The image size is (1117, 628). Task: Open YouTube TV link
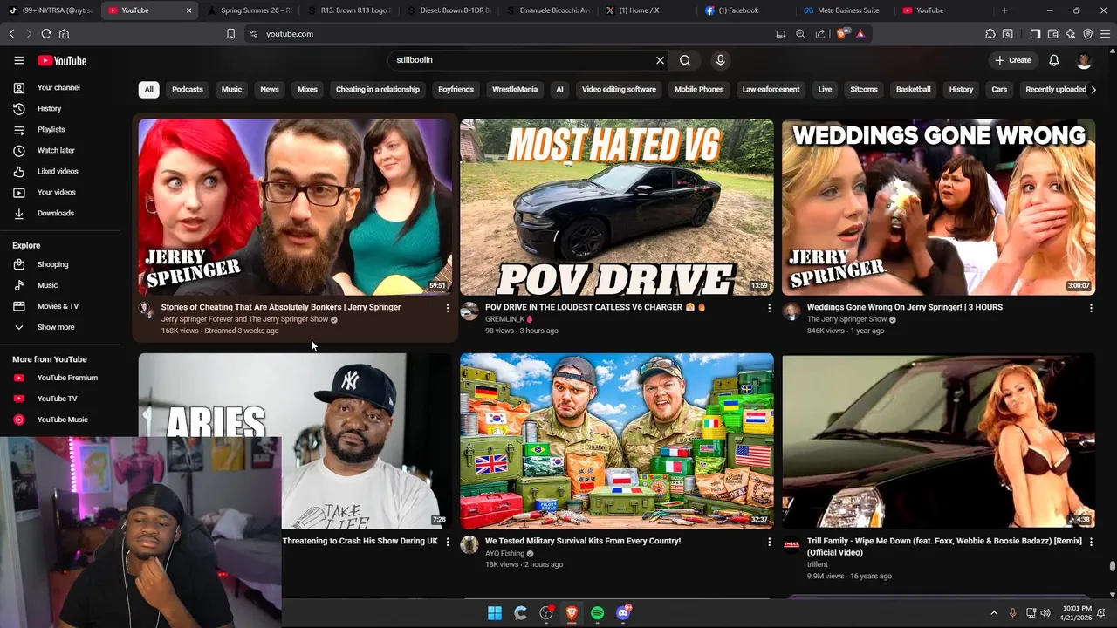[x=59, y=399]
